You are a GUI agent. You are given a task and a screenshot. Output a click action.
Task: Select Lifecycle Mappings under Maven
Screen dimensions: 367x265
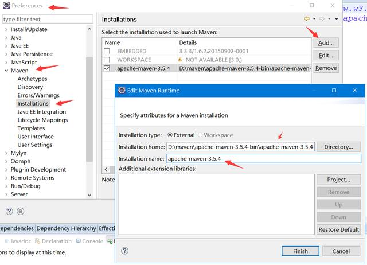(42, 120)
